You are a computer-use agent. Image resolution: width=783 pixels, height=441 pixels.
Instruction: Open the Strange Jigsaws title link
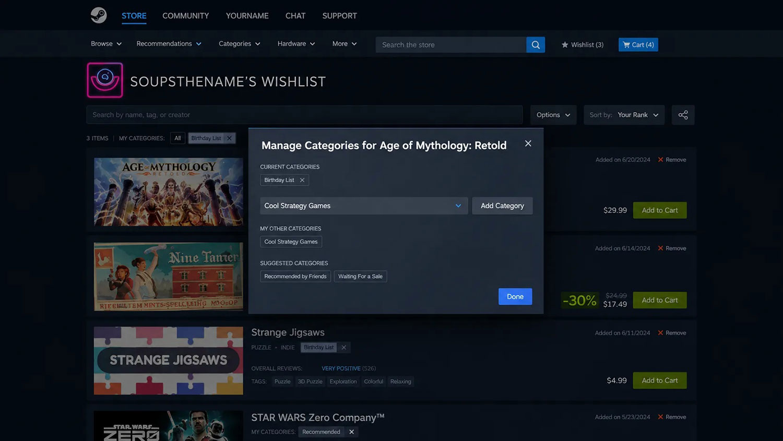click(288, 332)
